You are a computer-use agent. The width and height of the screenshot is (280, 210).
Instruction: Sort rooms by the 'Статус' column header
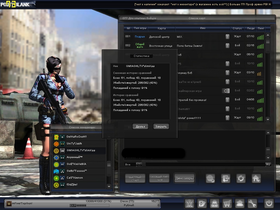[237, 28]
